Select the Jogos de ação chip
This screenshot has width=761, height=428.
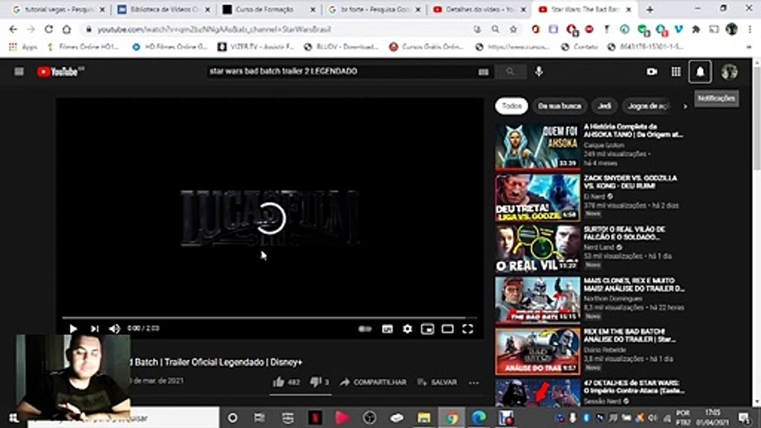pyautogui.click(x=648, y=106)
